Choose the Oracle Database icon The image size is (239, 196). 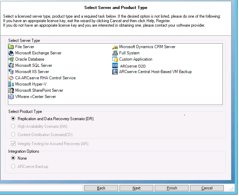pyautogui.click(x=11, y=59)
